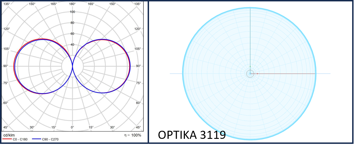
Task: Click the 180° angle label
Action: point(72,4)
